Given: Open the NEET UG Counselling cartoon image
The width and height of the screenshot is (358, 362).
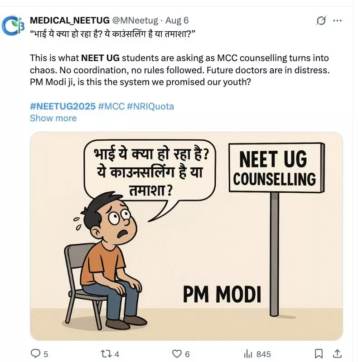Looking at the screenshot, I should [186, 236].
